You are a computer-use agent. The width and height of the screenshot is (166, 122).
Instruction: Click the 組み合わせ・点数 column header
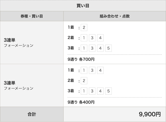[115, 16]
